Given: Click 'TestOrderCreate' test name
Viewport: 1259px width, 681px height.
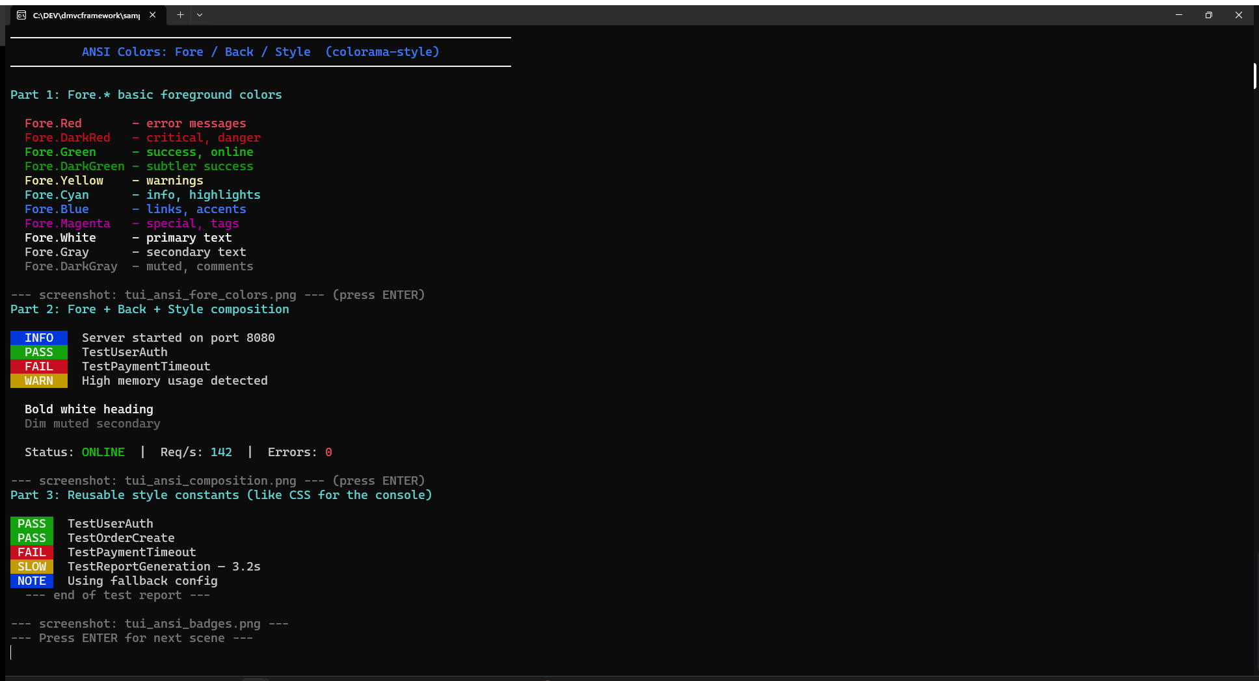Looking at the screenshot, I should [121, 538].
